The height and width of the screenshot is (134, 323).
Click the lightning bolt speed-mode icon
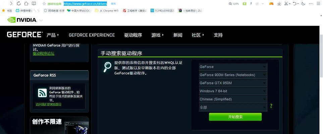[x=251, y=4]
